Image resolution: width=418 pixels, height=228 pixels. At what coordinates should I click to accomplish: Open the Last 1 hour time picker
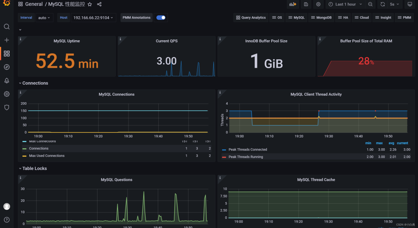pos(345,4)
